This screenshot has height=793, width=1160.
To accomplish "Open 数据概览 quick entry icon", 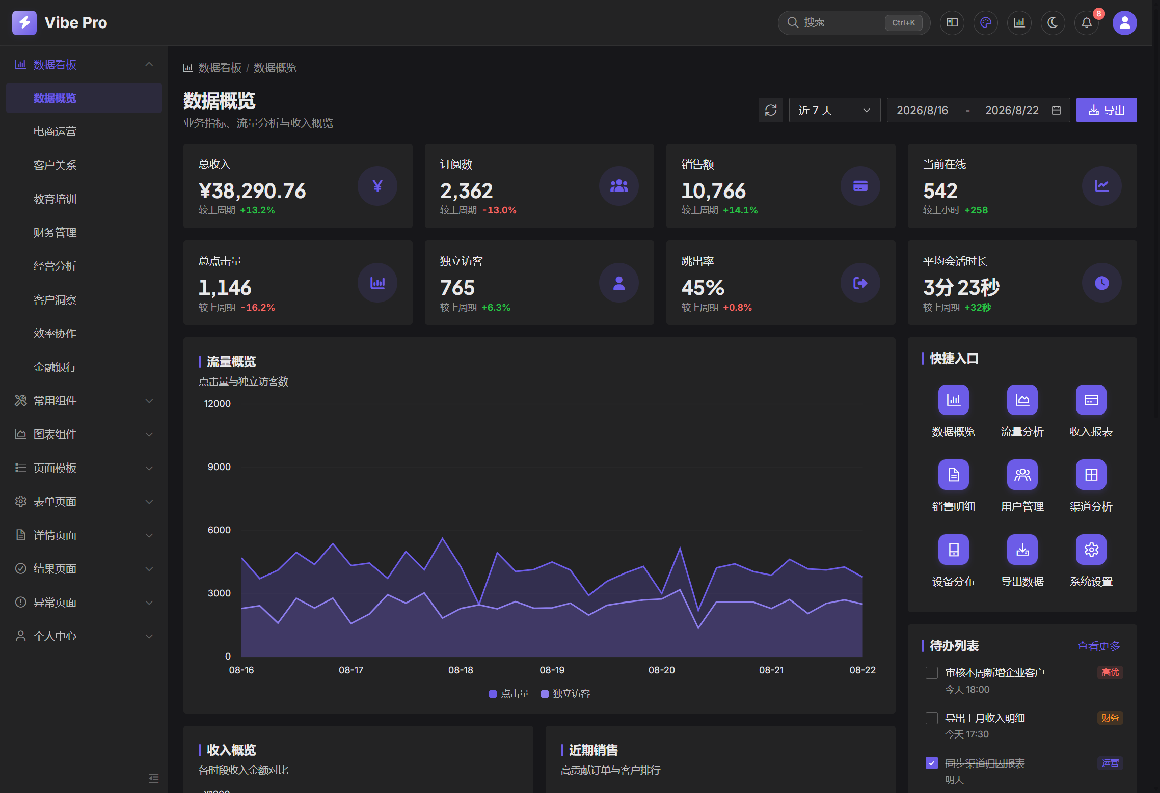I will click(953, 400).
